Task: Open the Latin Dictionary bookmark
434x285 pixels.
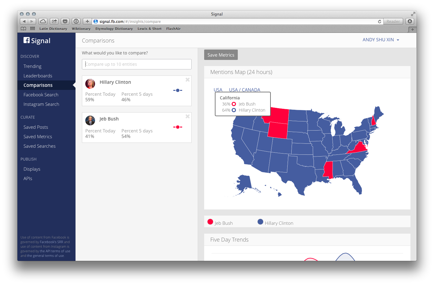Action: coord(53,29)
